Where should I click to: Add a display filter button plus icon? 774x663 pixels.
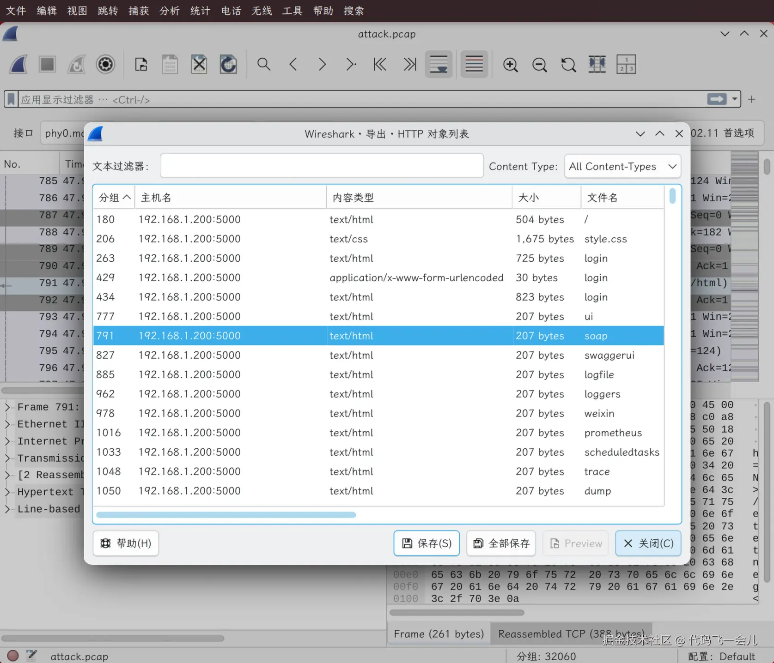(752, 99)
